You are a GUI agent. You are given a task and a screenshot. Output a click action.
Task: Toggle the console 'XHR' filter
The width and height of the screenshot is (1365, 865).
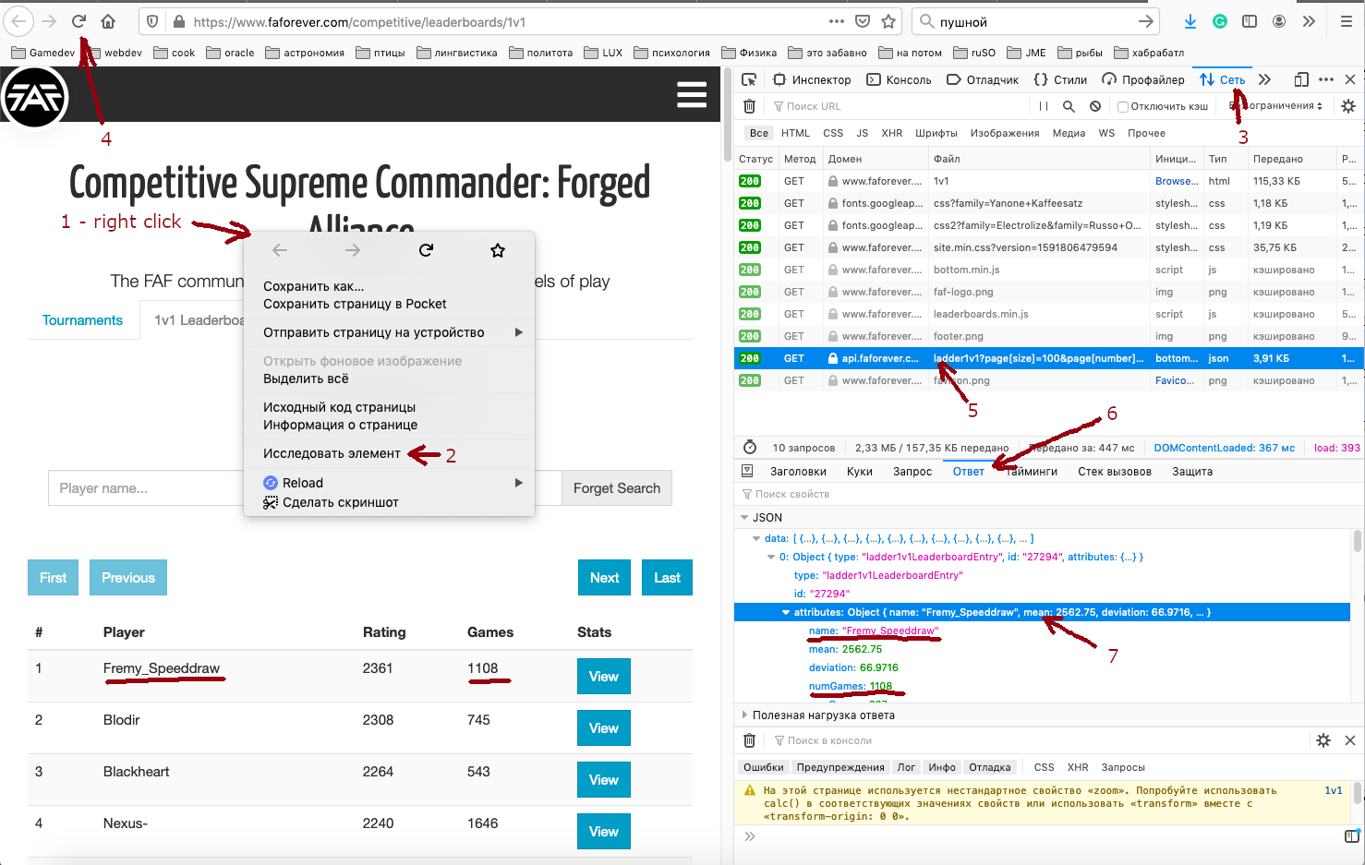click(1078, 767)
